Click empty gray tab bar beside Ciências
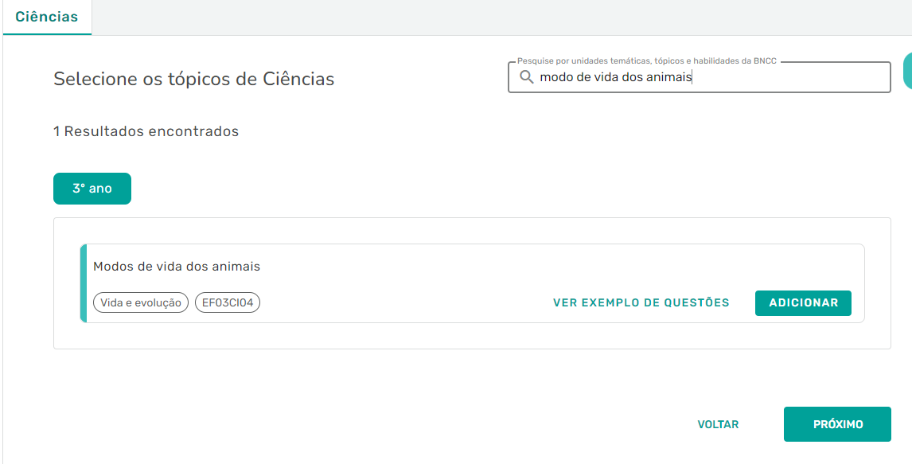912x464 pixels. click(x=477, y=17)
